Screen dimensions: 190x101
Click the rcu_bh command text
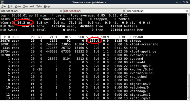[x=135, y=80]
